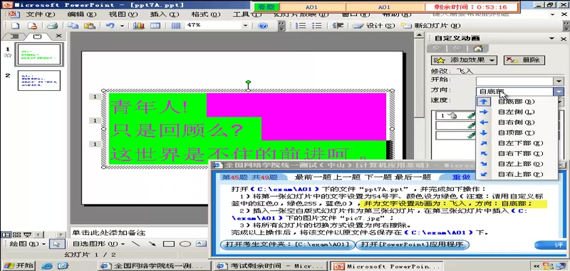570x271 pixels.
Task: Click the New document toolbar icon
Action: pyautogui.click(x=15, y=25)
